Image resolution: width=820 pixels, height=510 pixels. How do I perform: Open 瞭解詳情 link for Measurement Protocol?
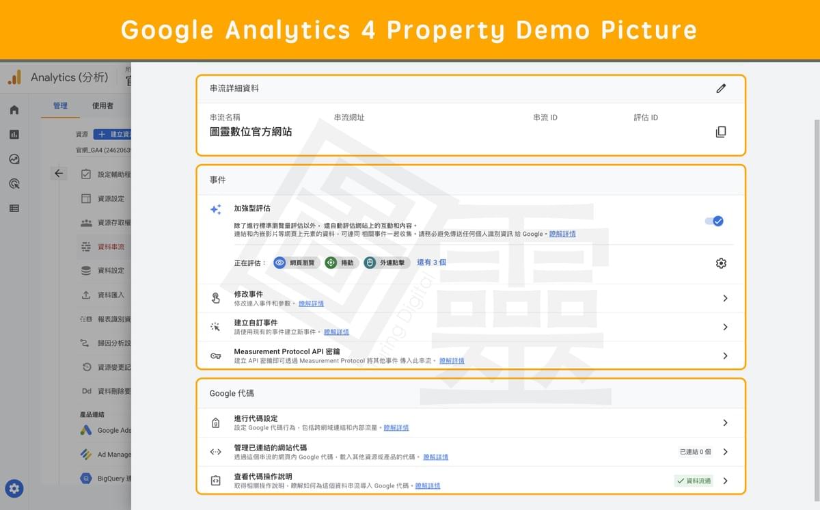(452, 360)
